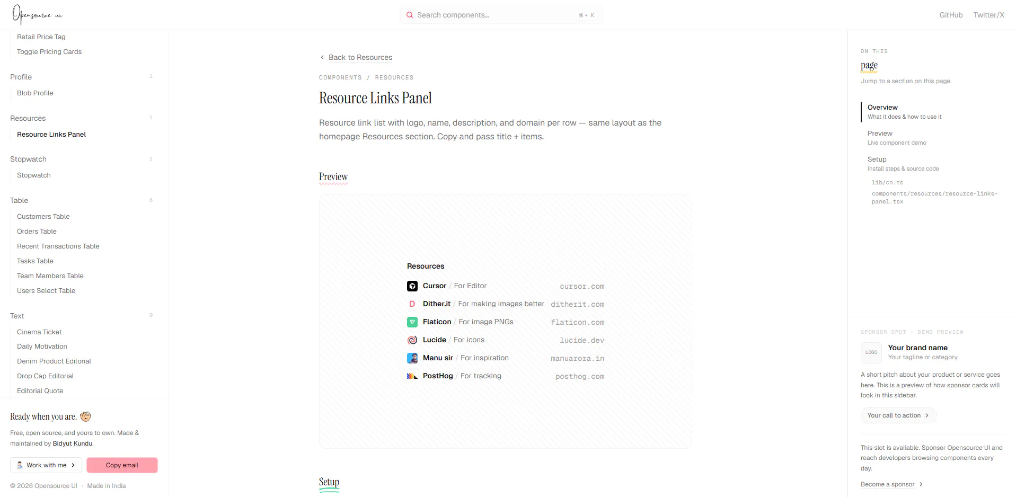Click COMPONENTS breadcrumb
Screen dimensions: 1016x497
pos(340,77)
